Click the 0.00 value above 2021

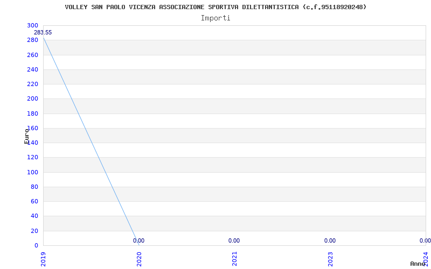point(234,240)
